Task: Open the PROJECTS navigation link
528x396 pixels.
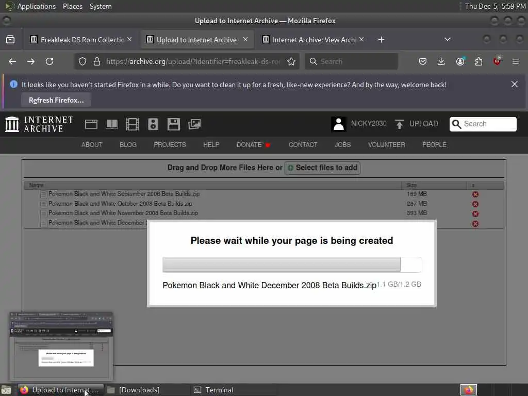Action: pos(170,145)
